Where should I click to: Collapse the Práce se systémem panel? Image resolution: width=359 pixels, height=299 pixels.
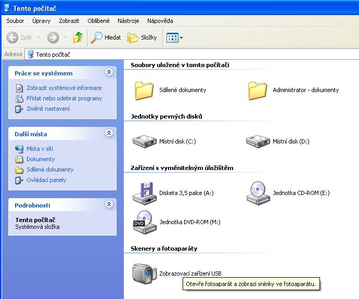click(x=109, y=73)
